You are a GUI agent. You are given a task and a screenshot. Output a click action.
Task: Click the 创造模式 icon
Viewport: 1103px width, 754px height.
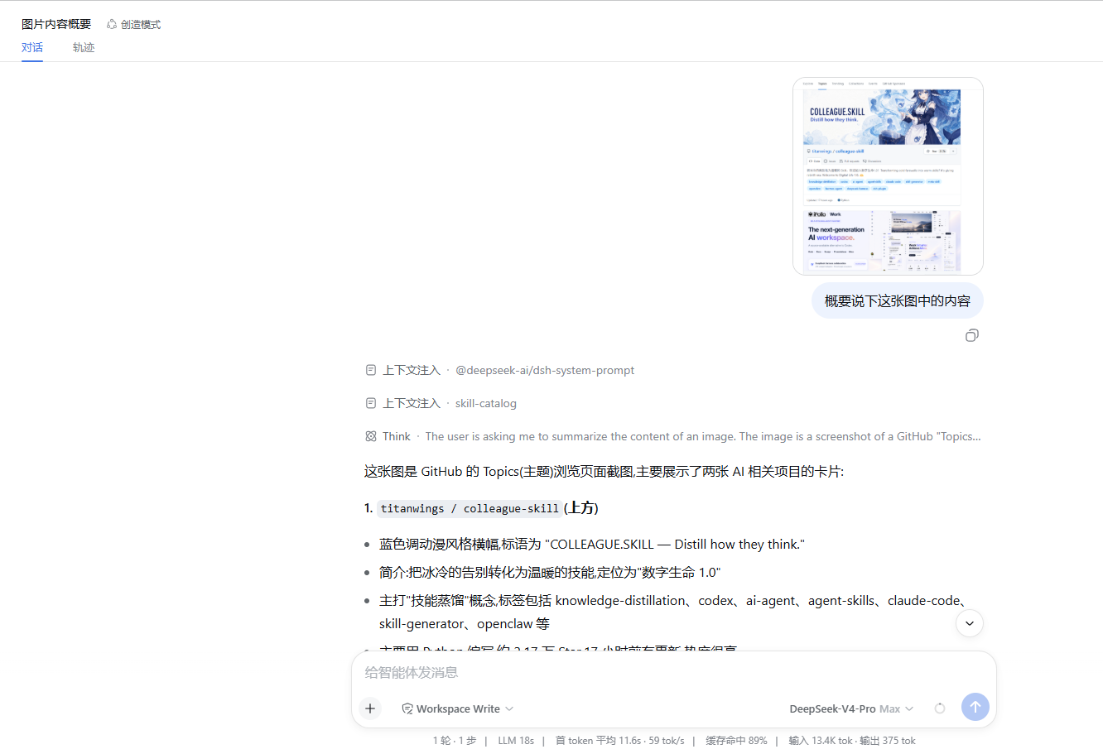tap(112, 25)
